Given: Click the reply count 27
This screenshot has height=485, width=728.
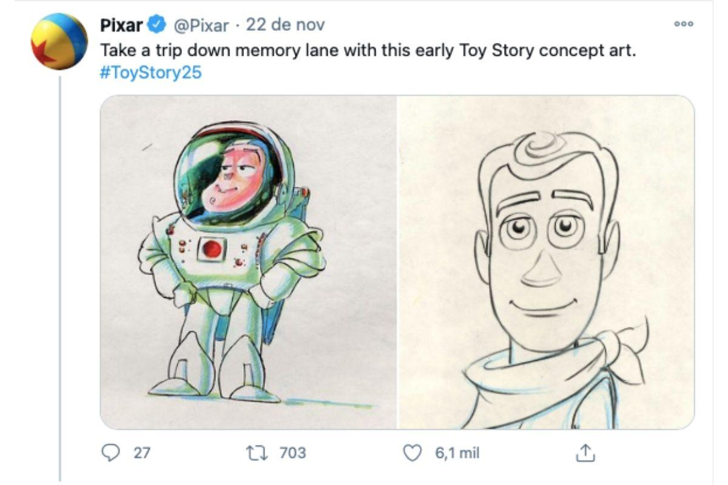Looking at the screenshot, I should tap(141, 452).
